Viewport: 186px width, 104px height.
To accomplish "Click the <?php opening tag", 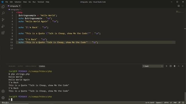I will coord(19,12).
